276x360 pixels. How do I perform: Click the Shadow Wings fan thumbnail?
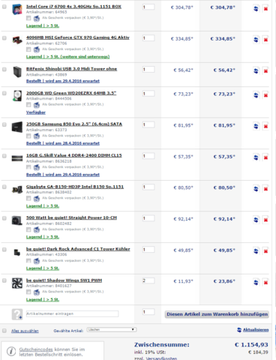[x=17, y=283]
